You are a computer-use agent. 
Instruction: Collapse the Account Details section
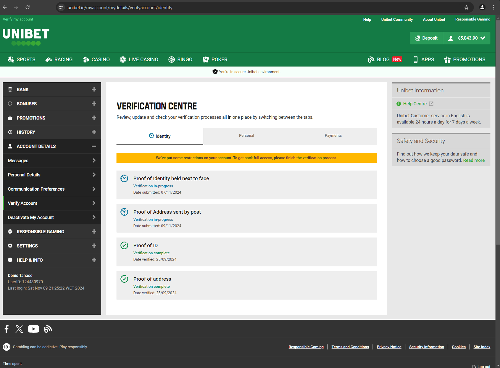pos(52,146)
